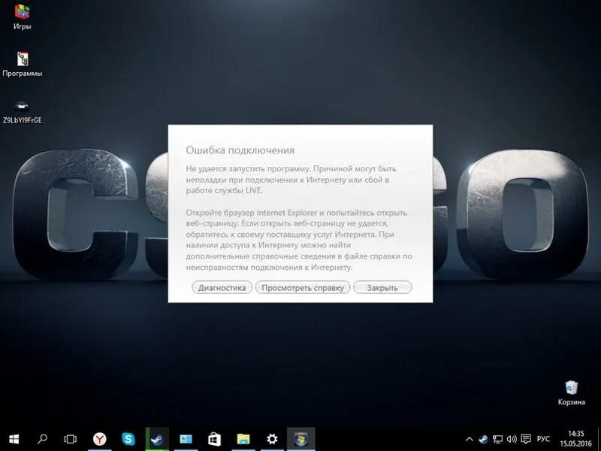Launch Yandex Browser from taskbar

[100, 438]
